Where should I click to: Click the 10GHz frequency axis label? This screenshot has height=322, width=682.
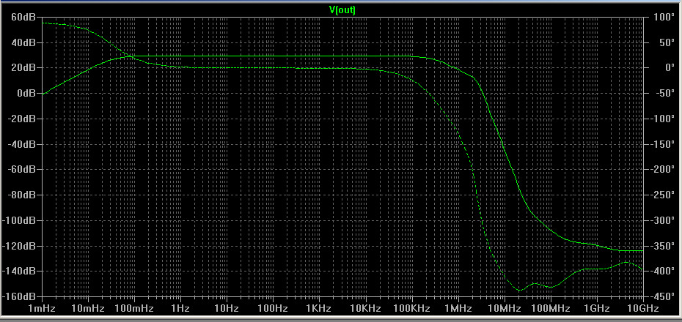[x=643, y=309]
